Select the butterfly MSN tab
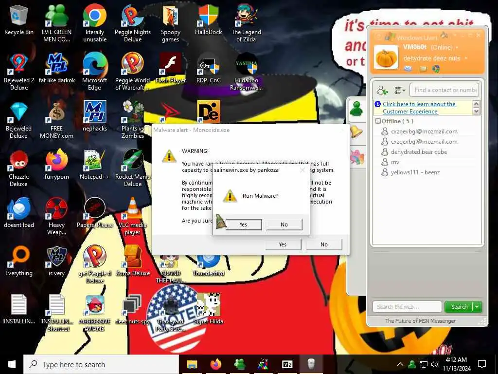The height and width of the screenshot is (374, 498). [x=356, y=157]
